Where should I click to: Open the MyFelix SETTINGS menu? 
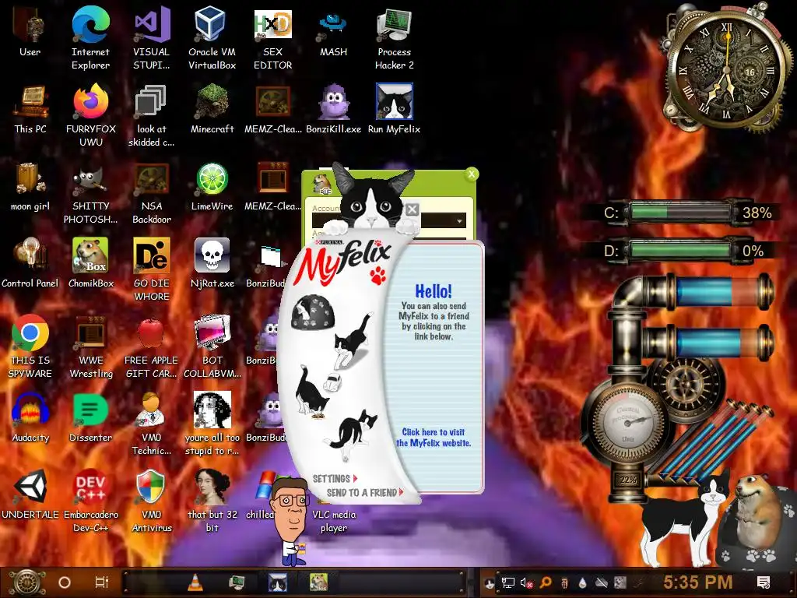(335, 479)
